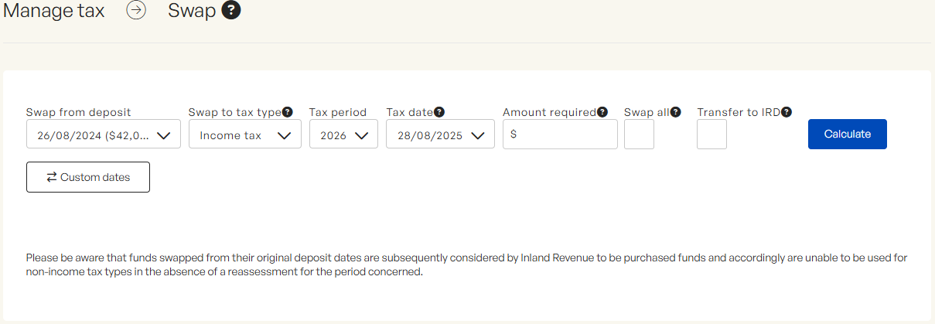Open the help icon beside Swap heading

click(x=231, y=12)
